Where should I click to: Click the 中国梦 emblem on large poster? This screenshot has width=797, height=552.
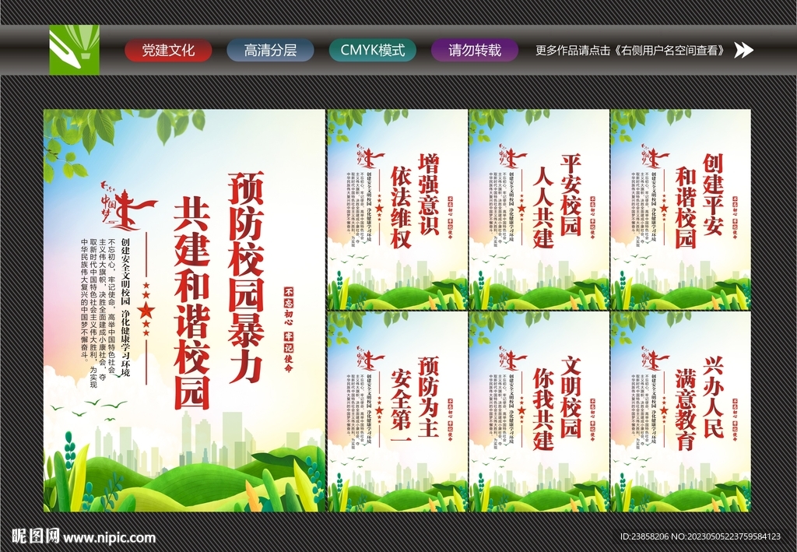point(128,206)
